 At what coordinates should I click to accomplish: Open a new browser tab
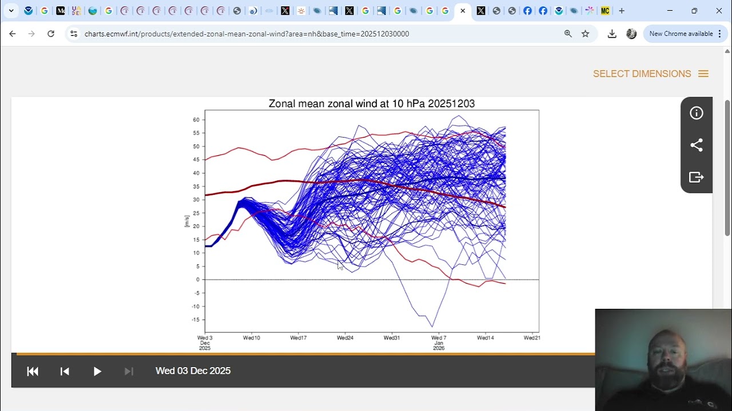coord(622,11)
